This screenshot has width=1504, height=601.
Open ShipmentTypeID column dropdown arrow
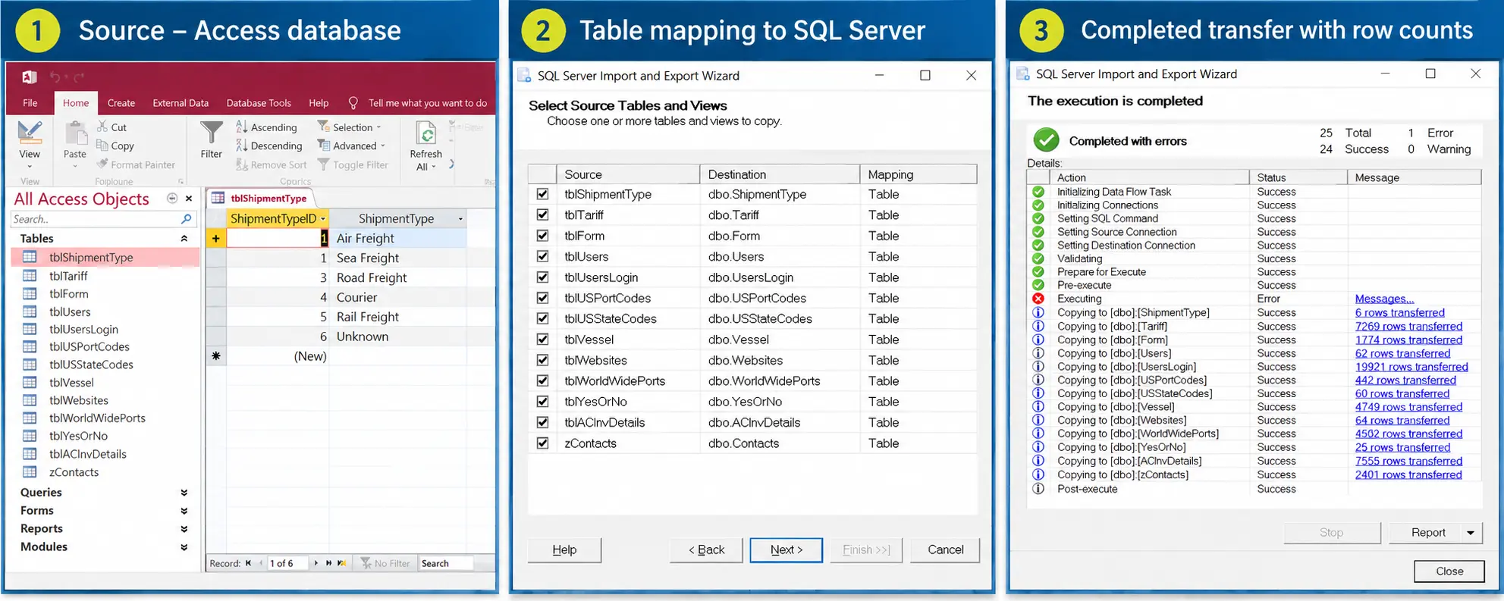(323, 218)
